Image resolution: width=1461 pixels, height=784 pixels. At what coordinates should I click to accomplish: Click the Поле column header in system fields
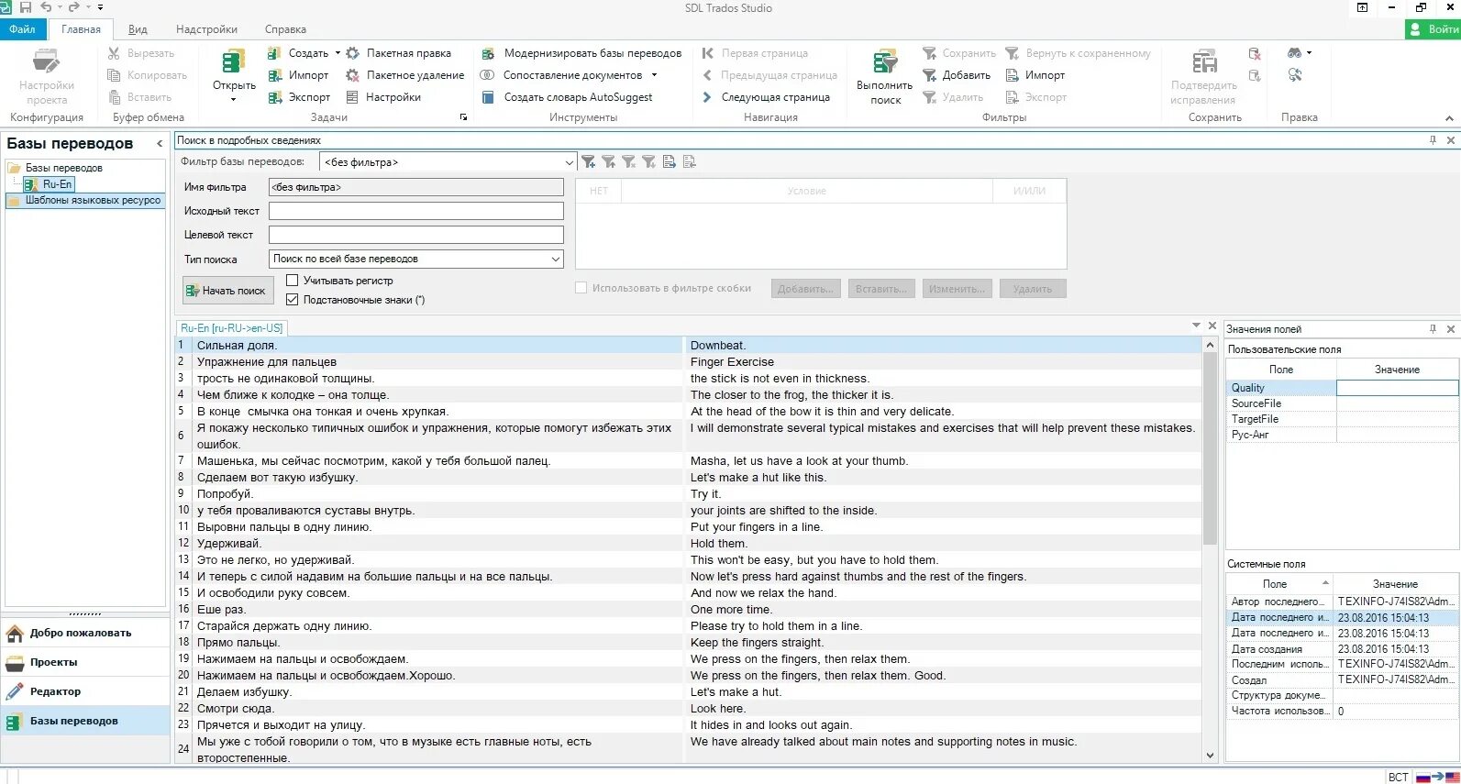pyautogui.click(x=1278, y=584)
